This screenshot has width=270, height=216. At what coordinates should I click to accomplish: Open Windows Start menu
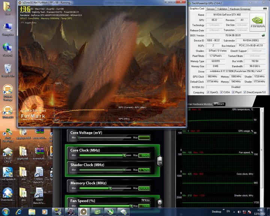pos(6,212)
